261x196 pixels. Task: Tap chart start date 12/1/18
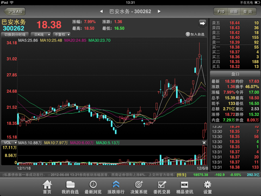click(x=24, y=168)
